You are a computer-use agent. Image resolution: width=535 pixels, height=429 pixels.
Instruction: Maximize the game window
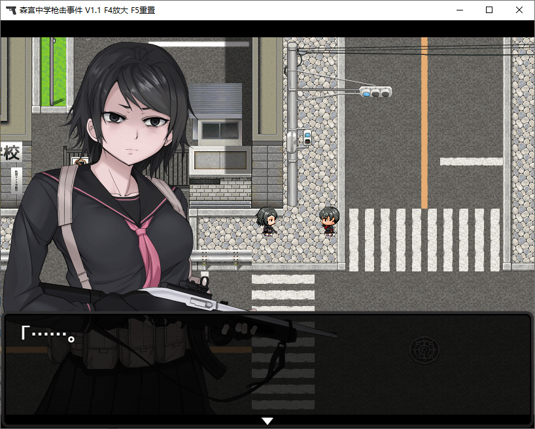pyautogui.click(x=489, y=10)
